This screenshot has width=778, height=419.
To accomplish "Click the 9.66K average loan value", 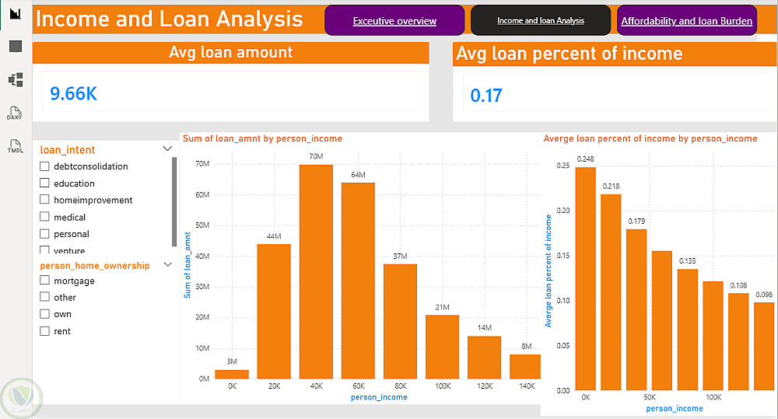I will click(73, 94).
